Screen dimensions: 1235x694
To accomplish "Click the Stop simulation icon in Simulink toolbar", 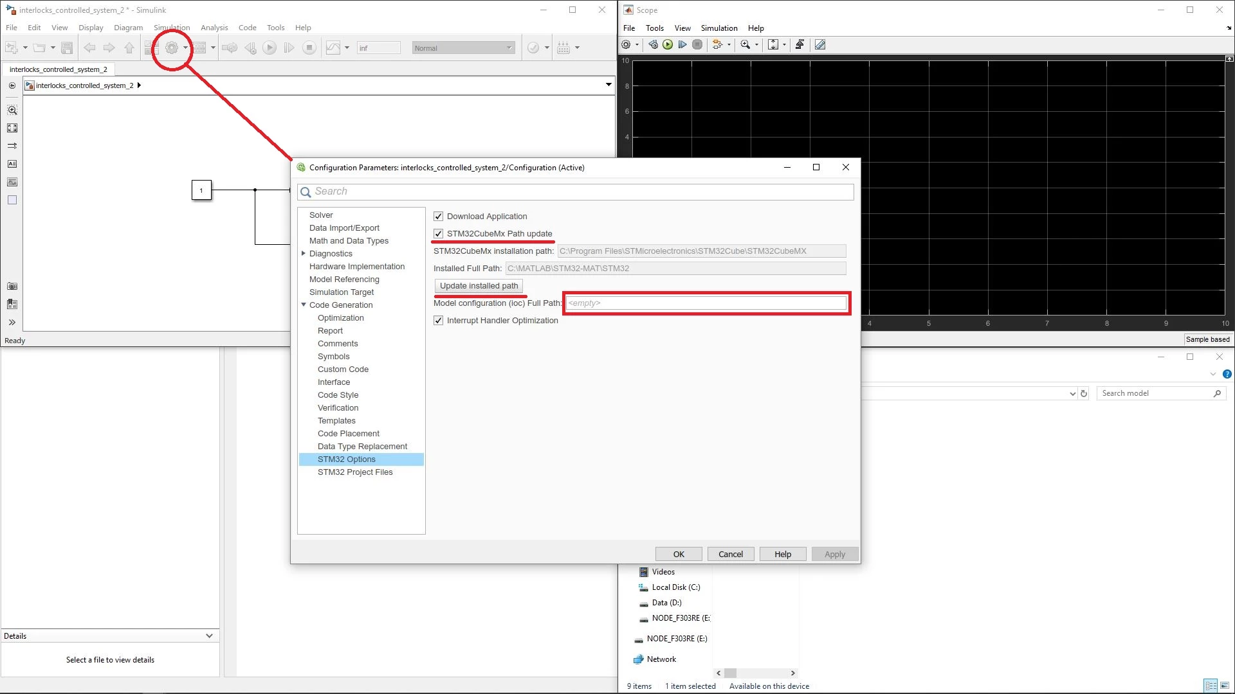I will coord(309,48).
